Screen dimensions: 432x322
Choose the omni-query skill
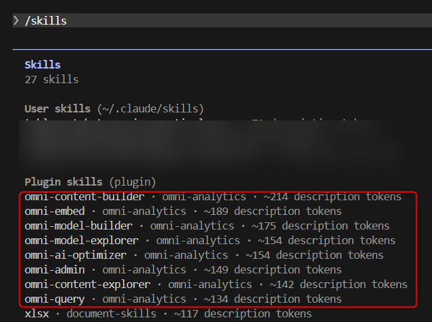[54, 299]
